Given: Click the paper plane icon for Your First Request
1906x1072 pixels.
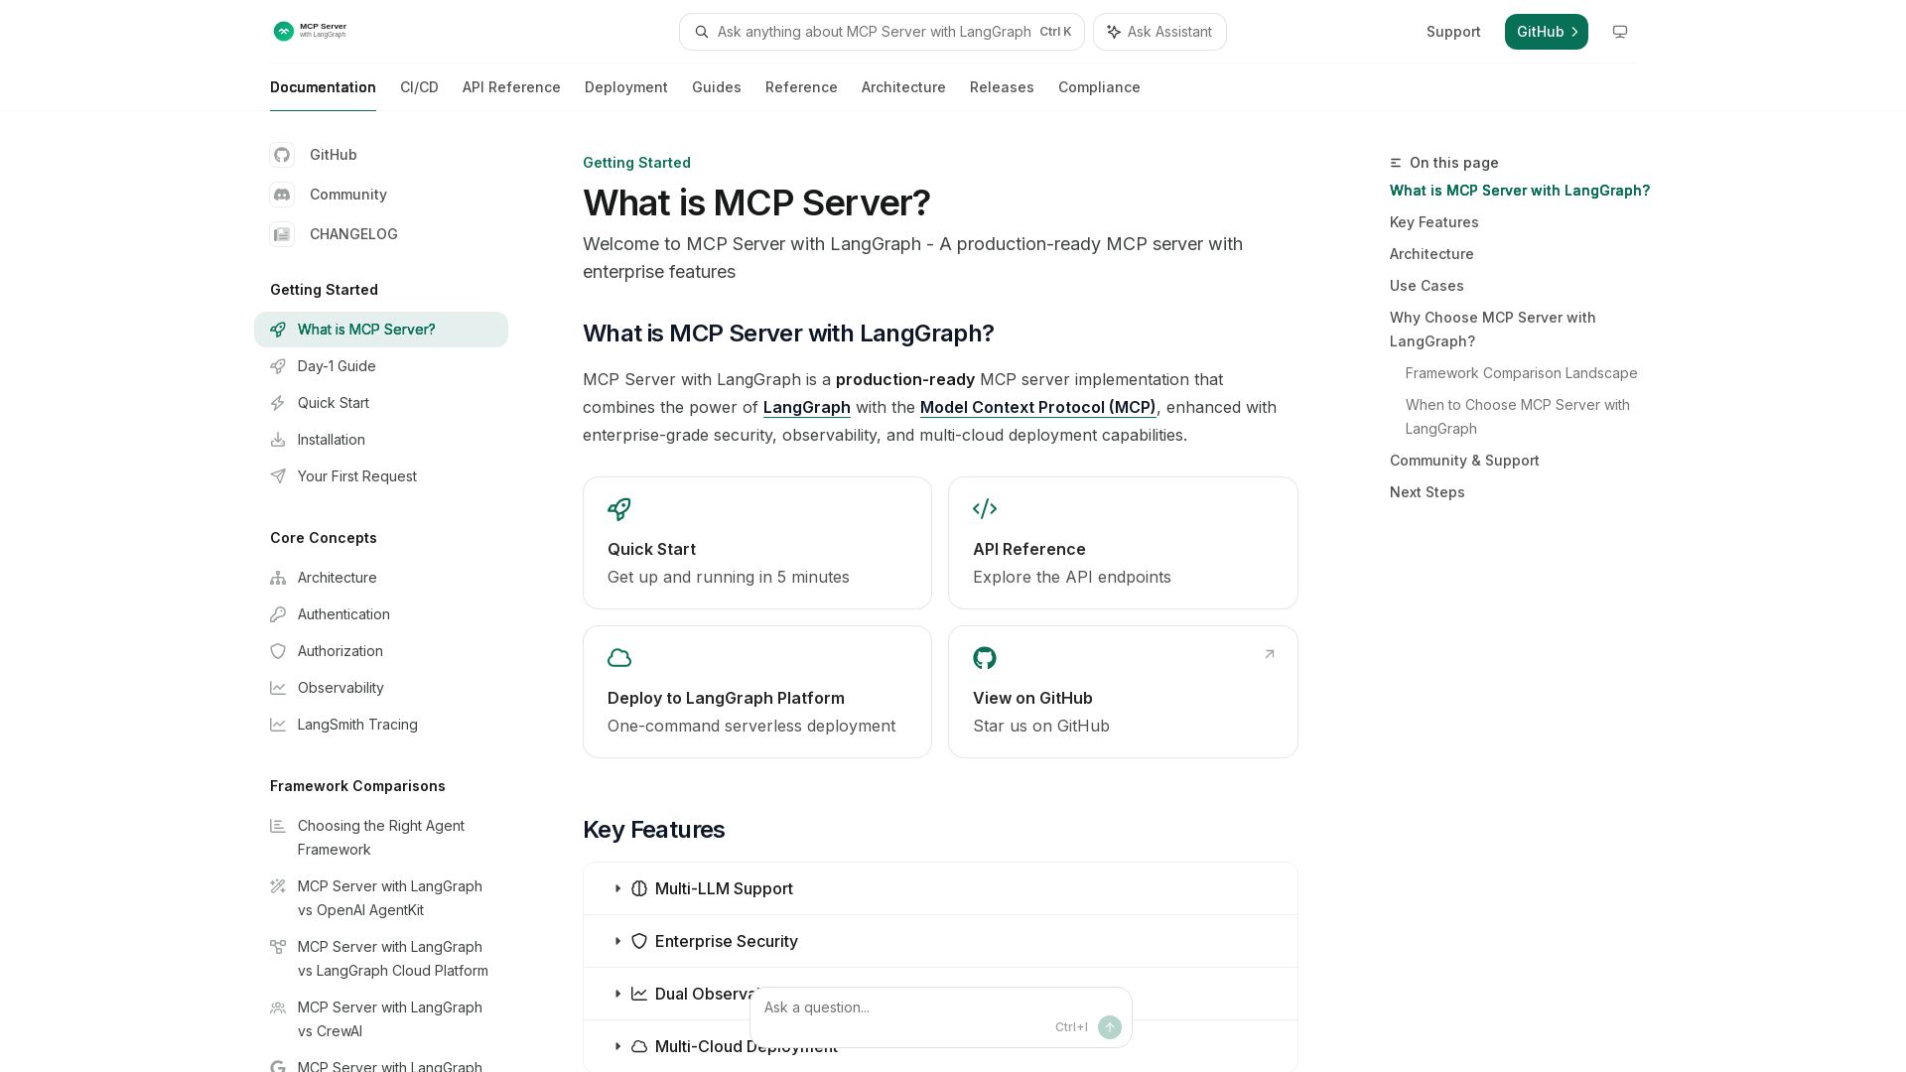Looking at the screenshot, I should tap(278, 476).
